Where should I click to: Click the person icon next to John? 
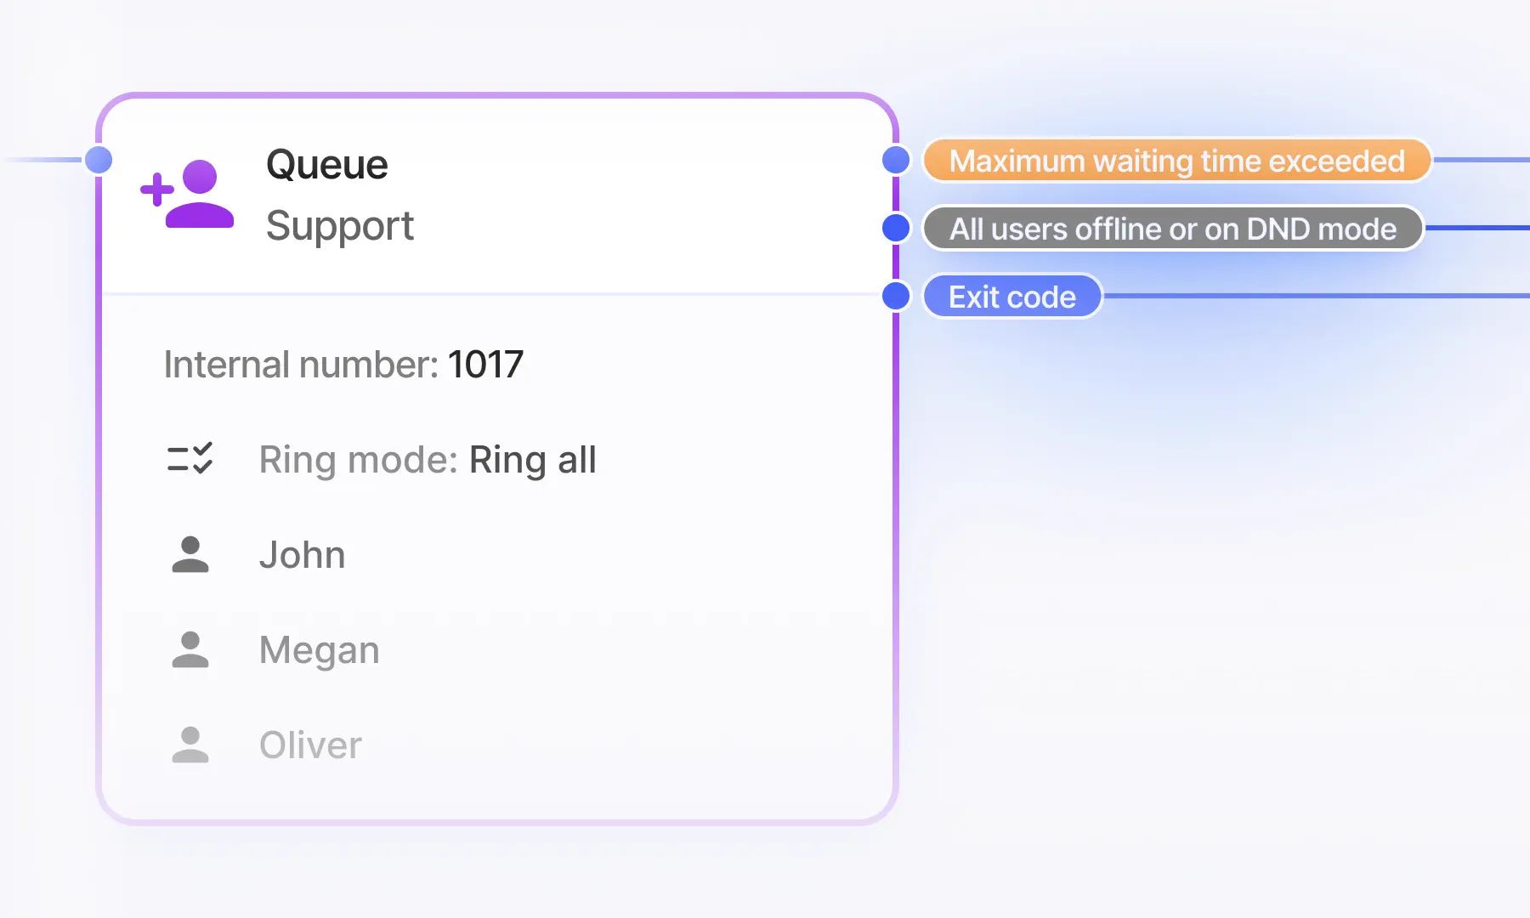click(x=190, y=554)
